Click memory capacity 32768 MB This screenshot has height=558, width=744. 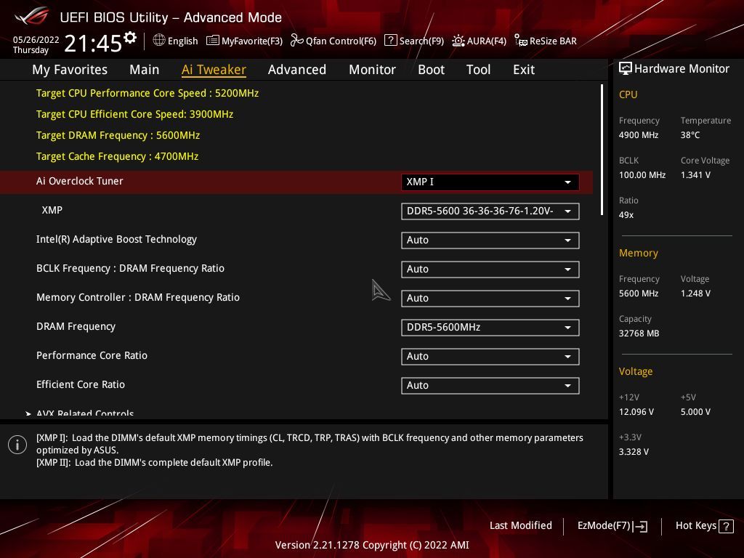point(639,333)
